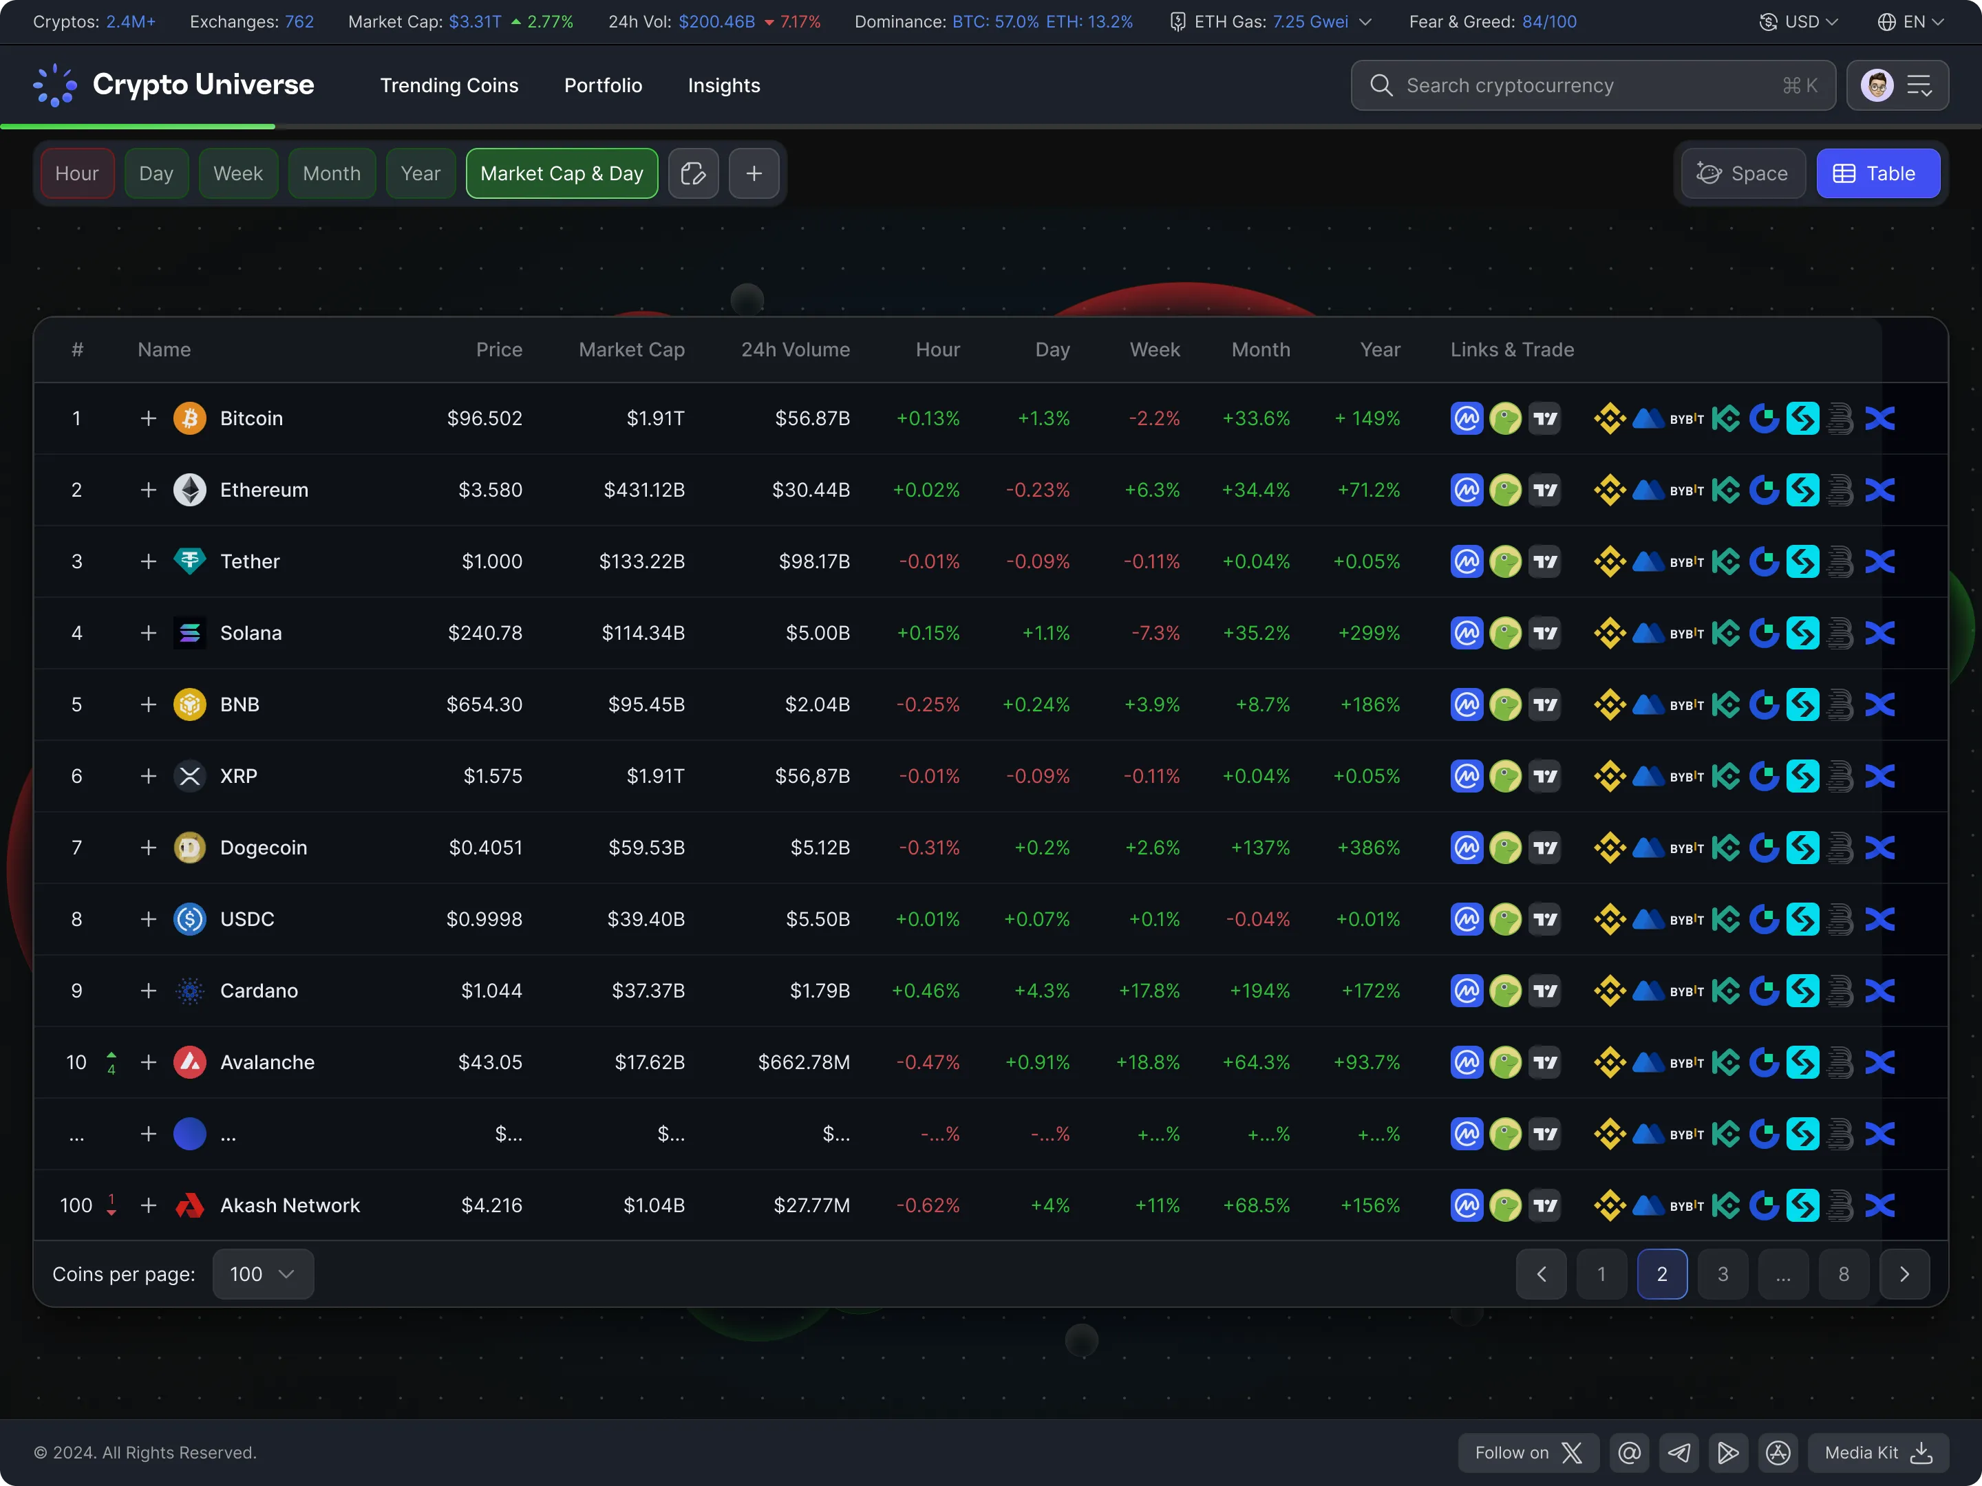This screenshot has width=1982, height=1486.
Task: Open the edit filter icon button
Action: click(x=694, y=174)
